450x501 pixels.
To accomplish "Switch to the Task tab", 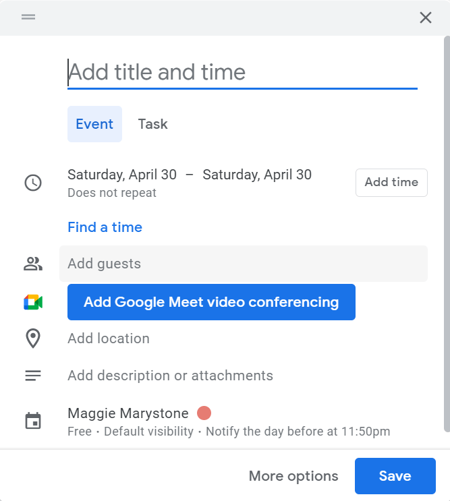I will 152,124.
